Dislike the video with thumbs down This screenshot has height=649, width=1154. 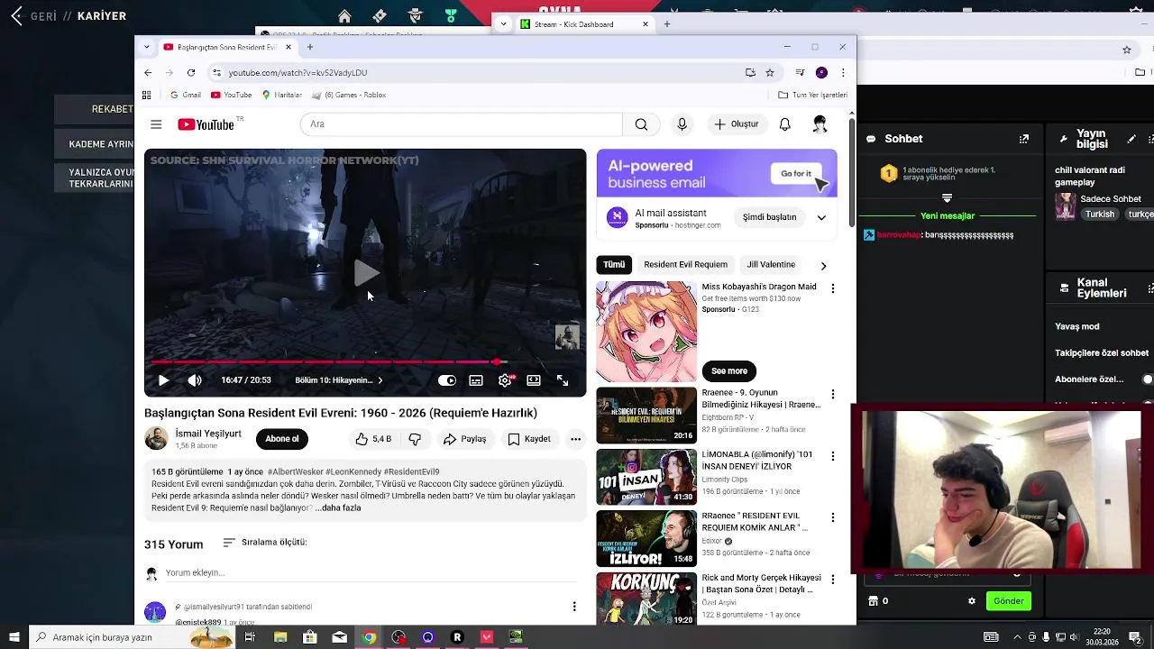415,439
